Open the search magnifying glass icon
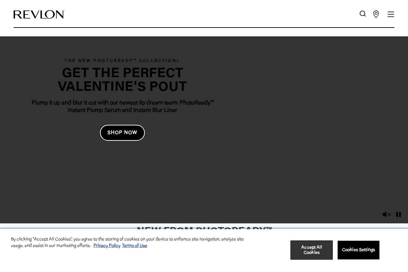Image resolution: width=408 pixels, height=272 pixels. point(363,14)
